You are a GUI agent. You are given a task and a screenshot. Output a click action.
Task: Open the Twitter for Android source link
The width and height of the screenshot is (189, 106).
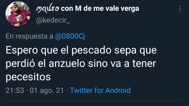(100, 90)
